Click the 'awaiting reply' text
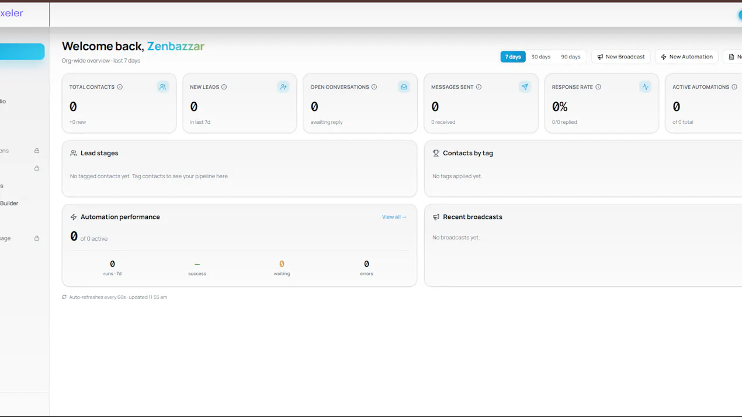Screen dimensions: 742x417 coord(327,122)
